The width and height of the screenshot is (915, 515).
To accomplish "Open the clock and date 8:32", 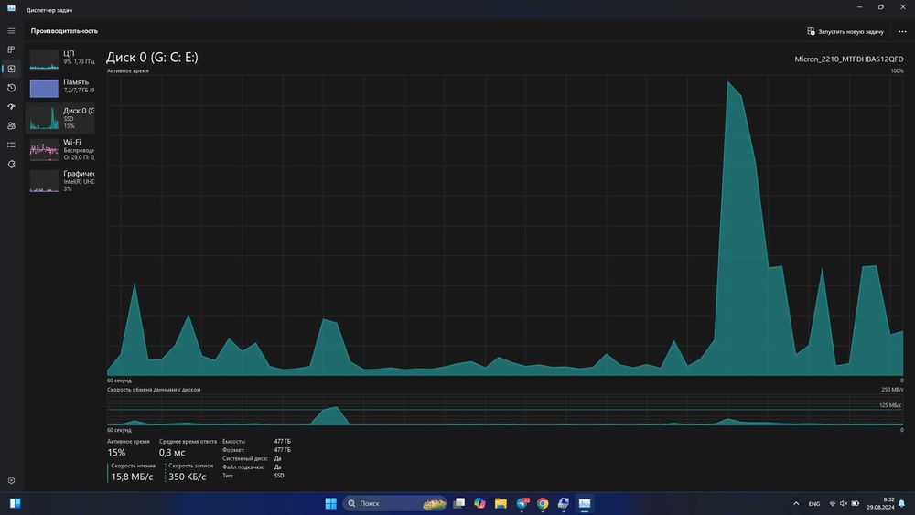I will click(x=880, y=503).
